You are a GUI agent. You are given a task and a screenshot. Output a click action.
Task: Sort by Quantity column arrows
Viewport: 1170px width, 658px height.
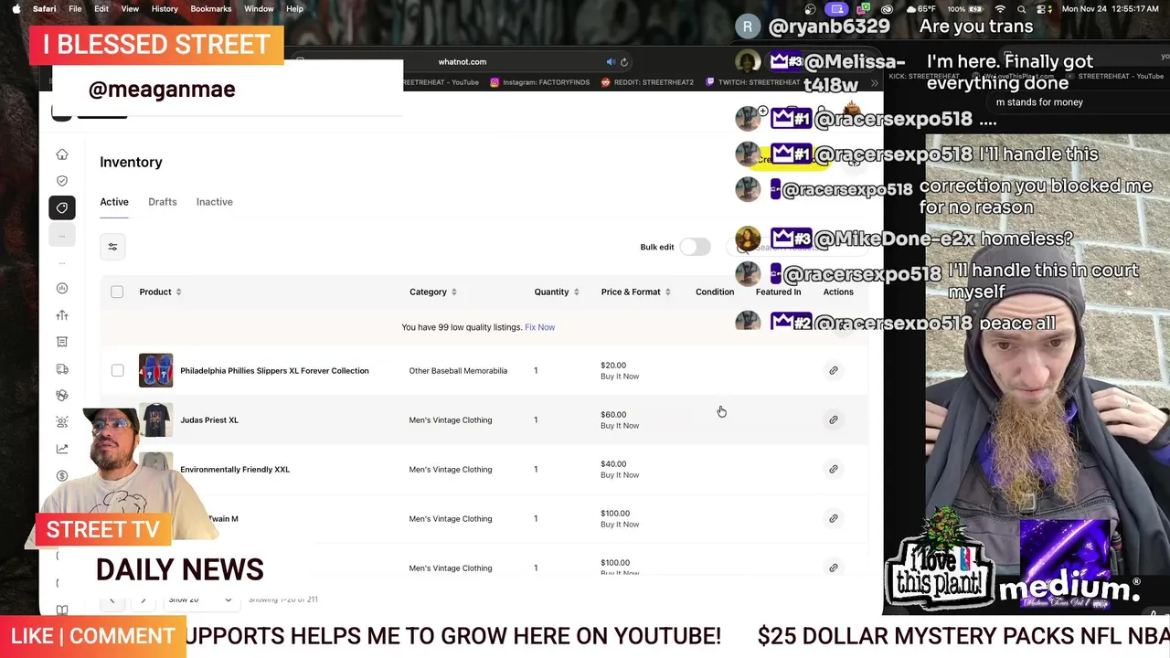(x=576, y=292)
